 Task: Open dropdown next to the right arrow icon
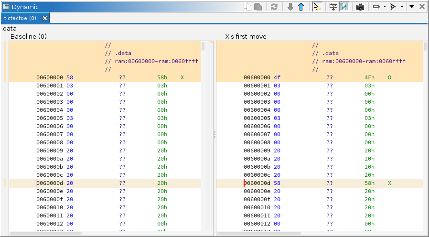385,7
